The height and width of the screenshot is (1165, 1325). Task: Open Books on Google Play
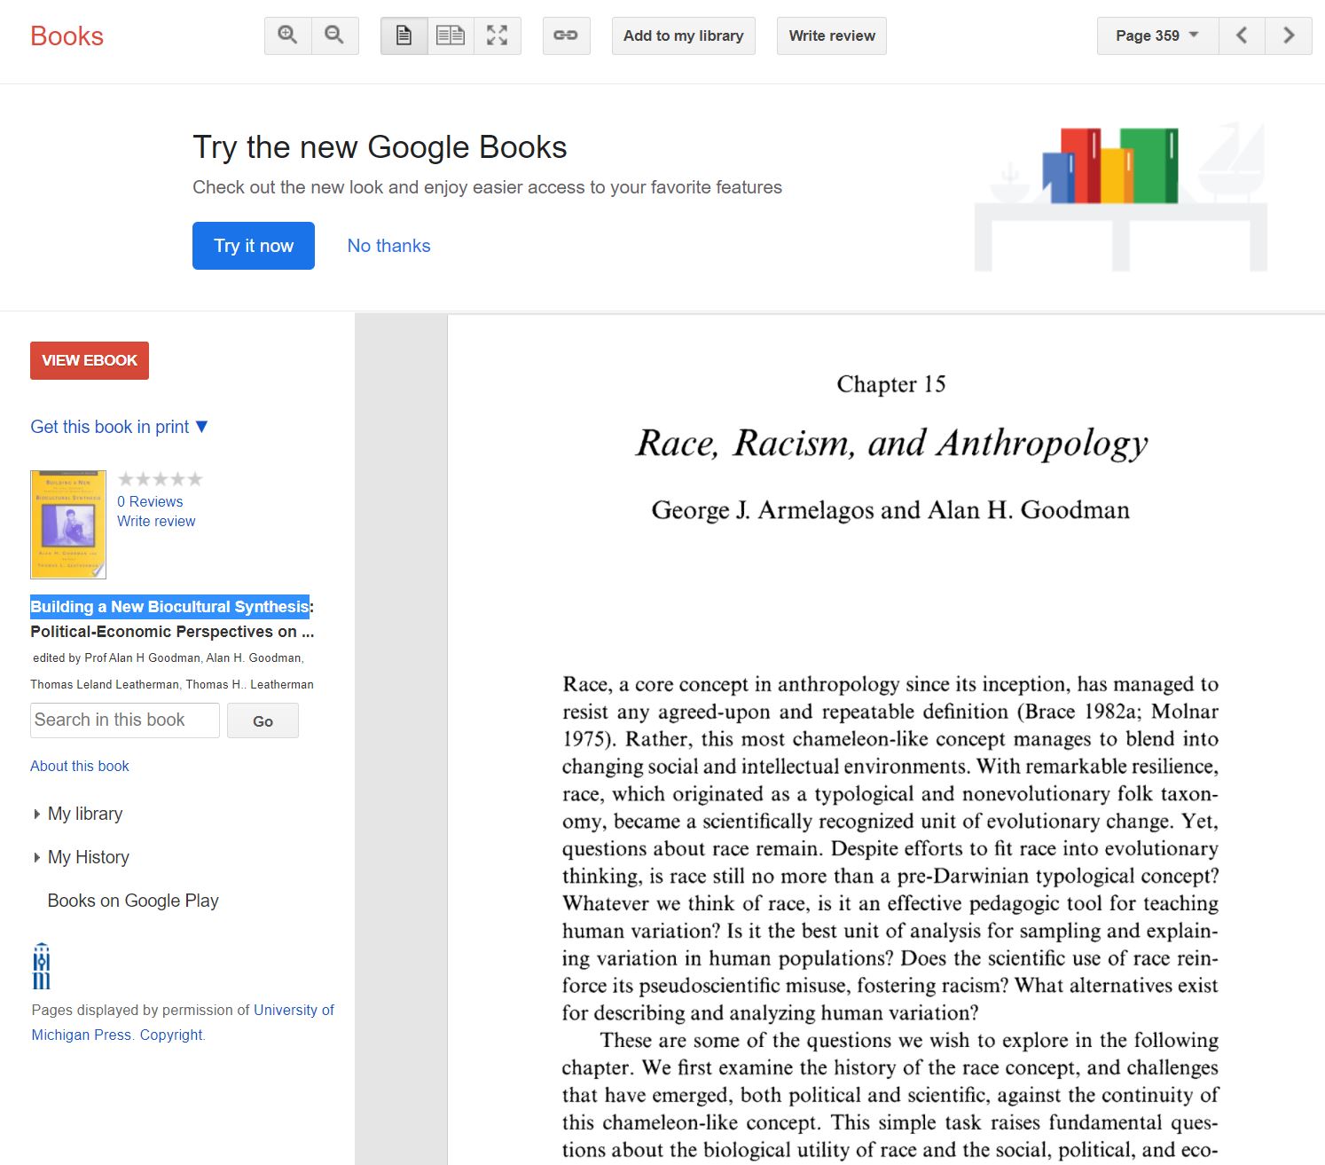pyautogui.click(x=133, y=901)
